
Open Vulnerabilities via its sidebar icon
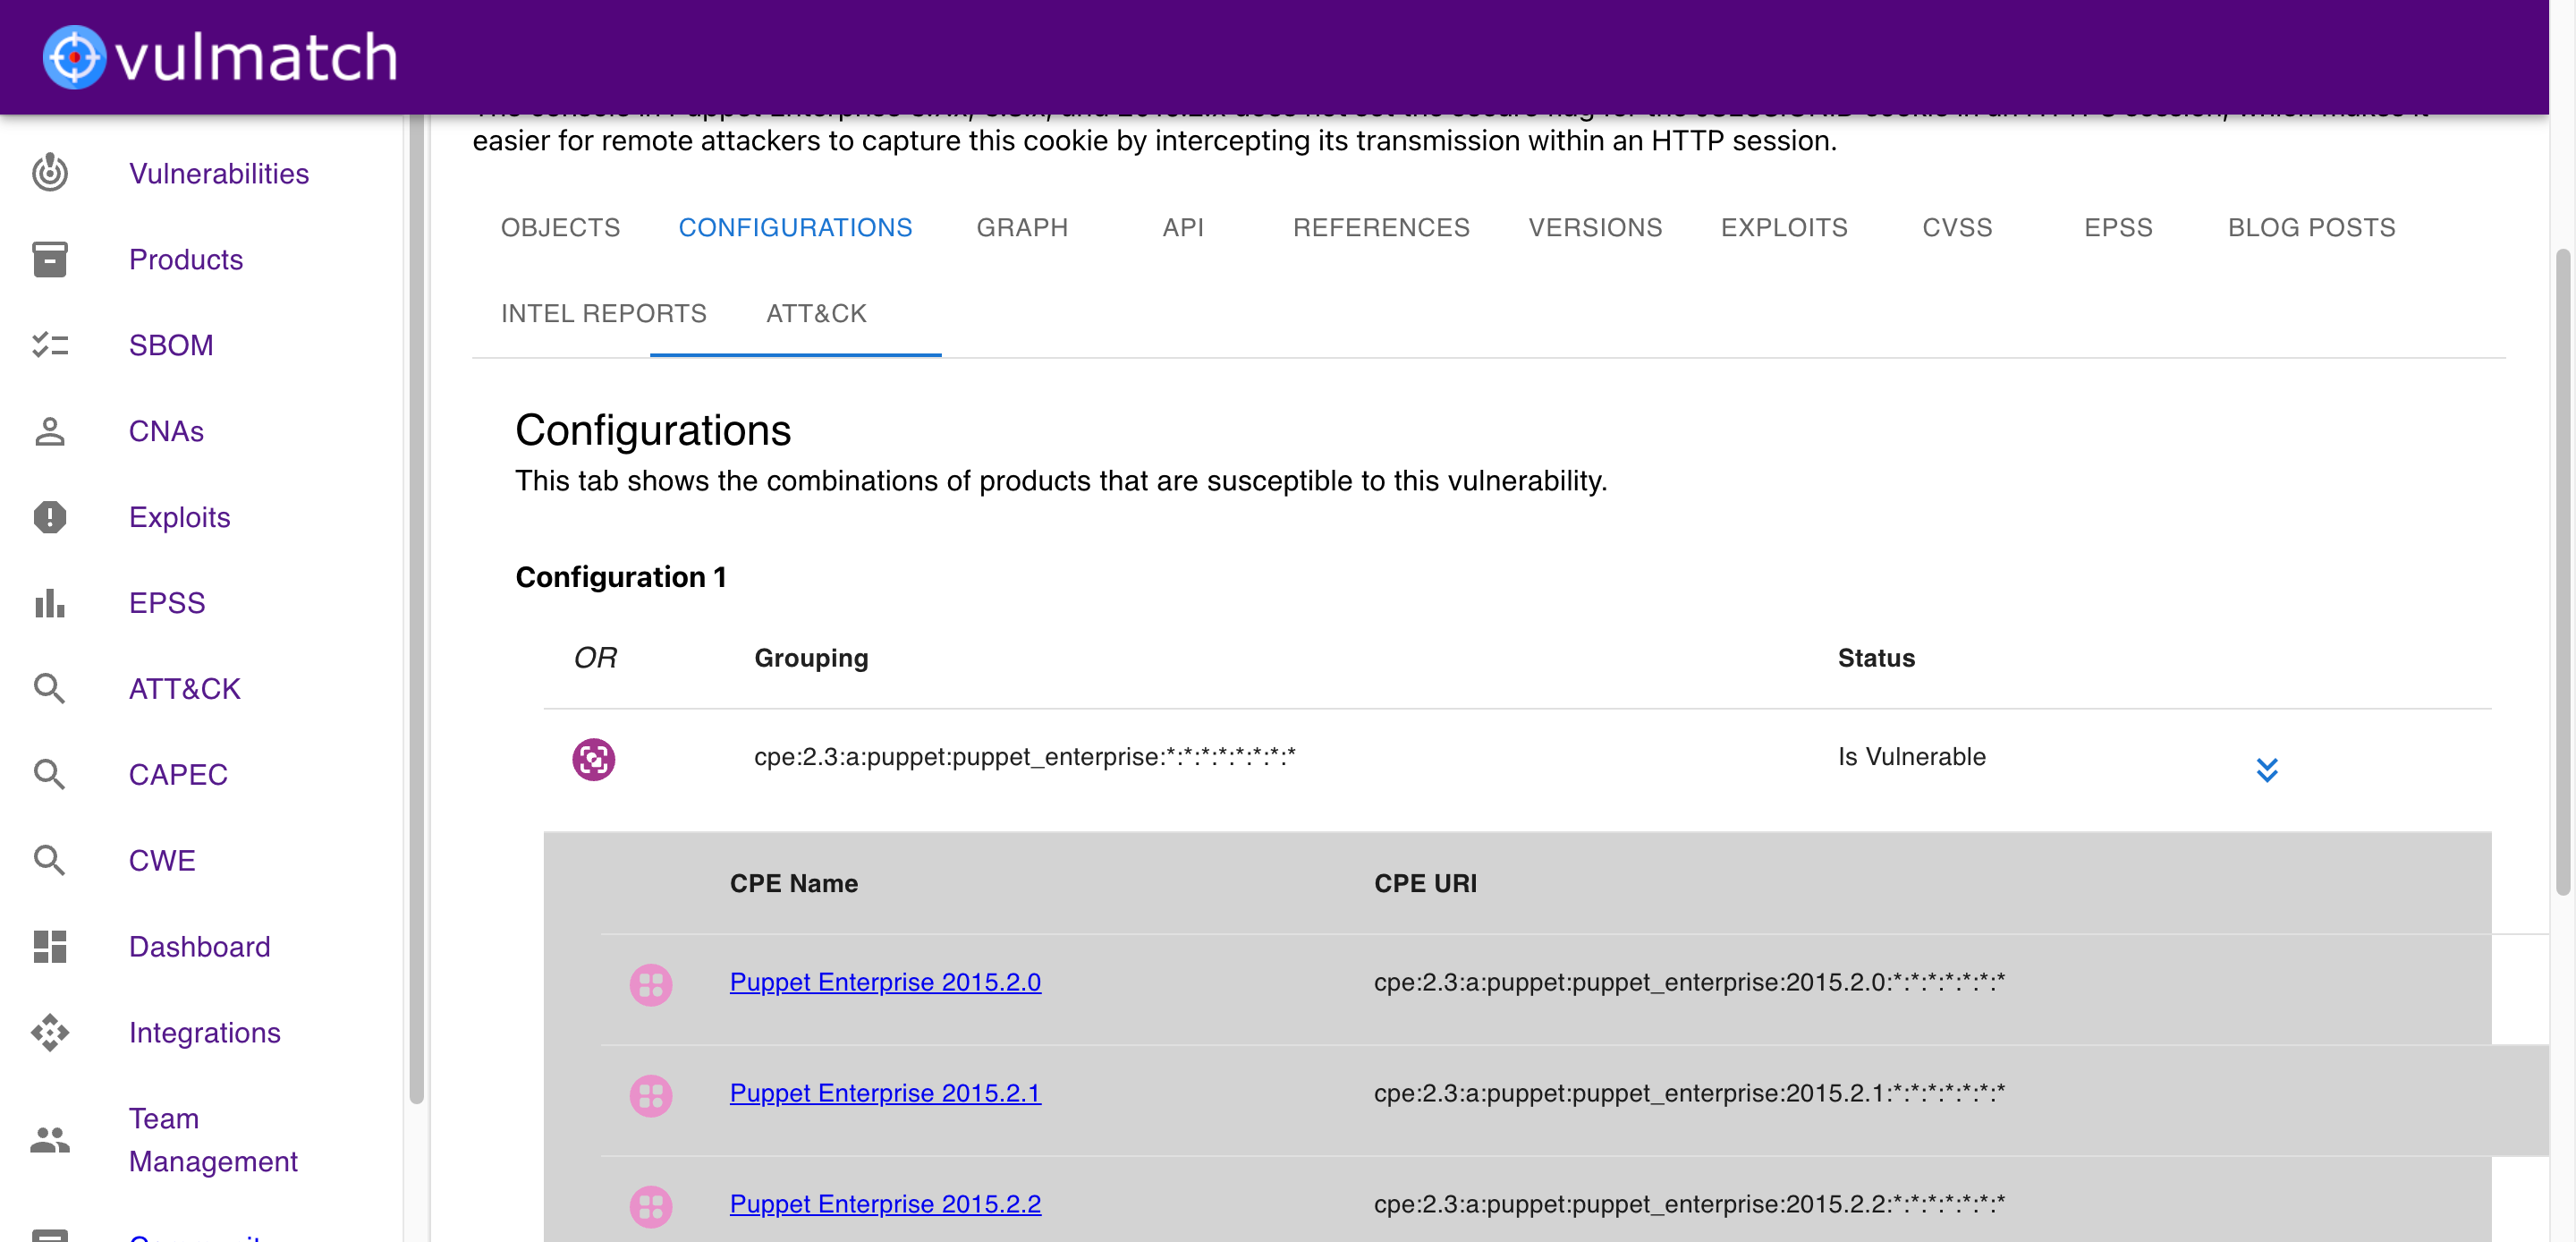point(49,173)
